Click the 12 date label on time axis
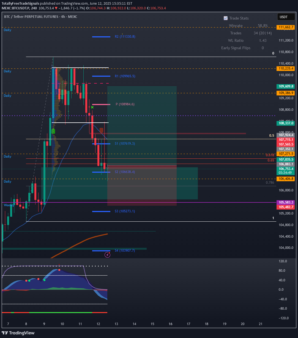 pos(98,324)
